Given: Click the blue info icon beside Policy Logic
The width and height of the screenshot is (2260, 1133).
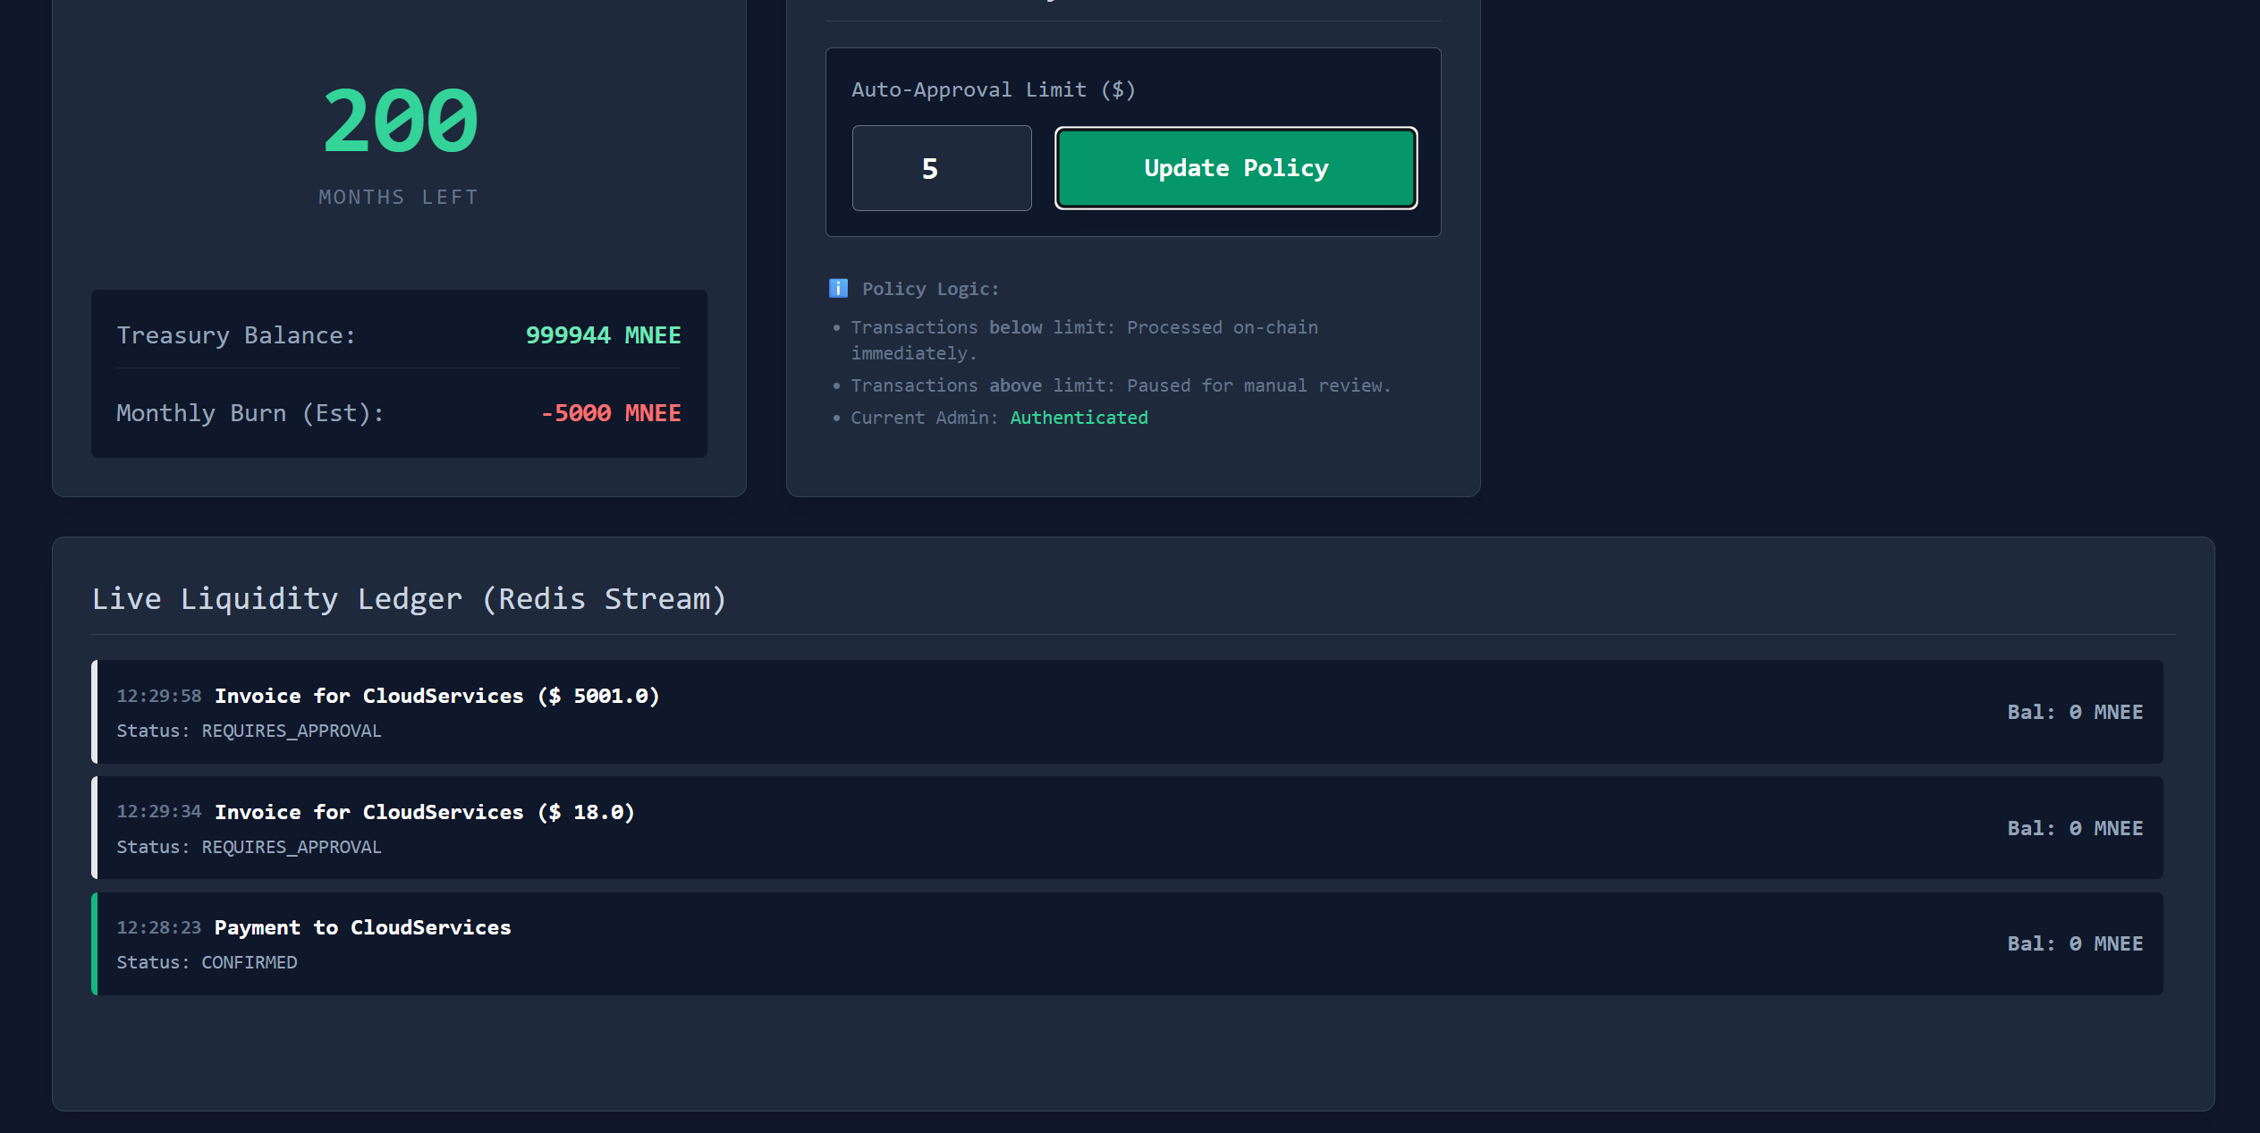Looking at the screenshot, I should (838, 288).
